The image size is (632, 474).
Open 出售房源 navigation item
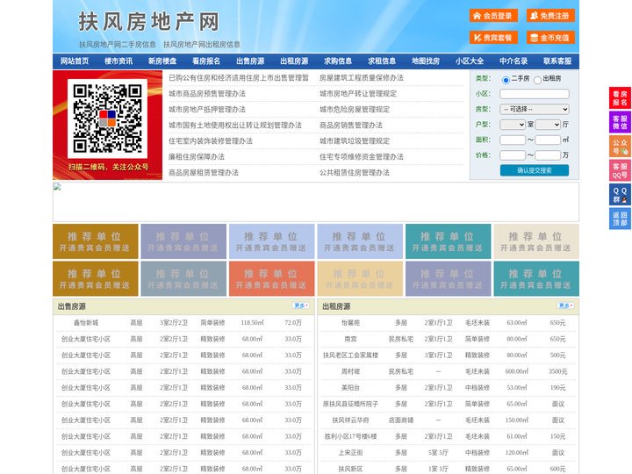[x=250, y=61]
